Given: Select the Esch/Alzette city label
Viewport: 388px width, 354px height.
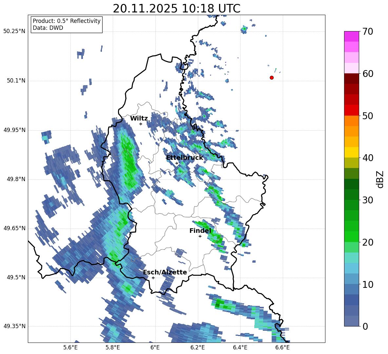Looking at the screenshot, I should pos(165,272).
